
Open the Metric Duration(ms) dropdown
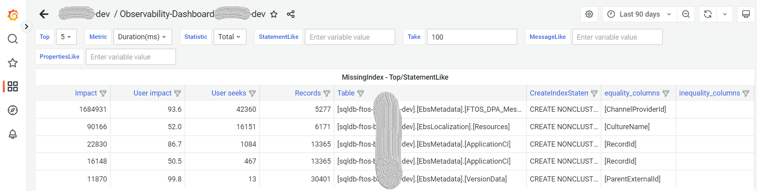[142, 37]
